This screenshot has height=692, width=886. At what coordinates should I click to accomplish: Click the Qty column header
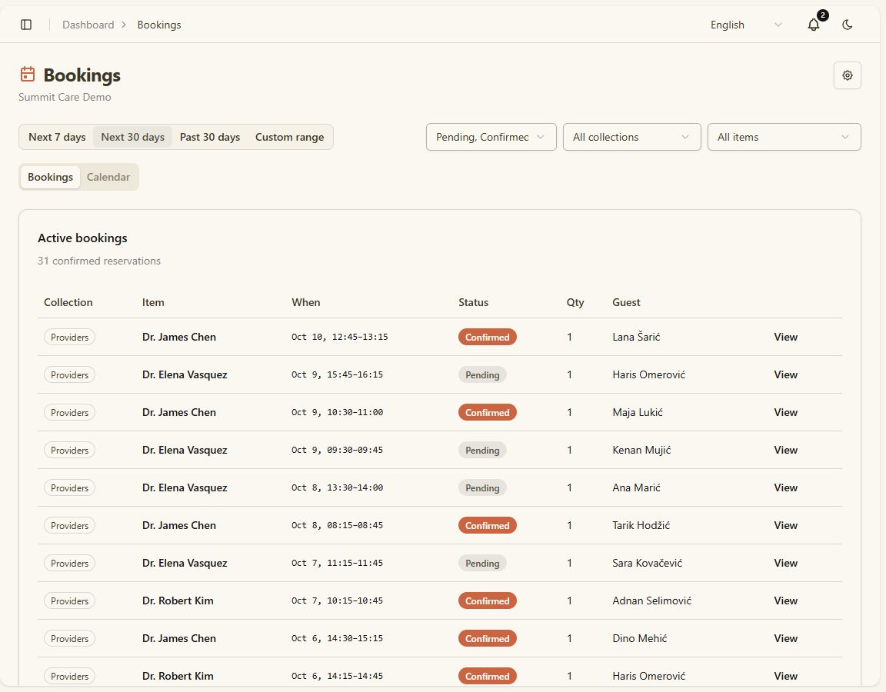coord(575,302)
